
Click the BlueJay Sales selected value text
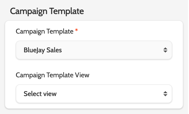(x=43, y=50)
